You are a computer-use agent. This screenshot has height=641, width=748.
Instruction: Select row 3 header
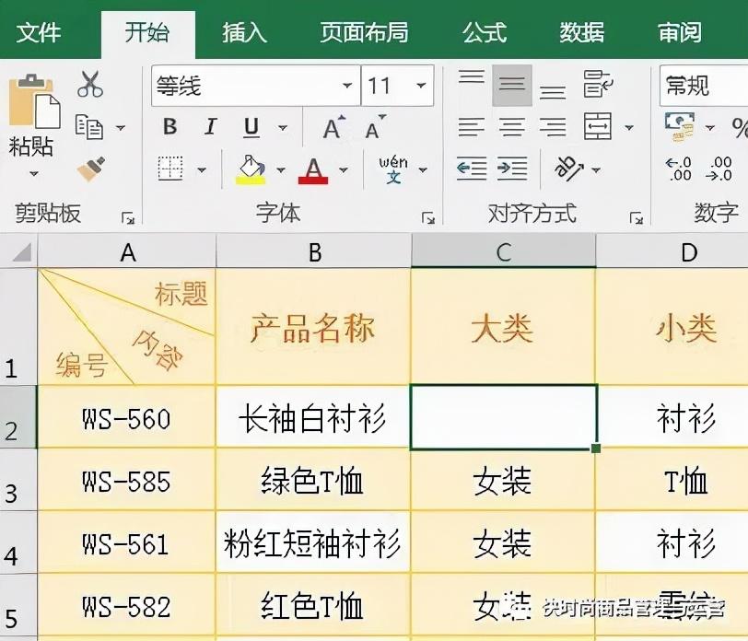[18, 479]
